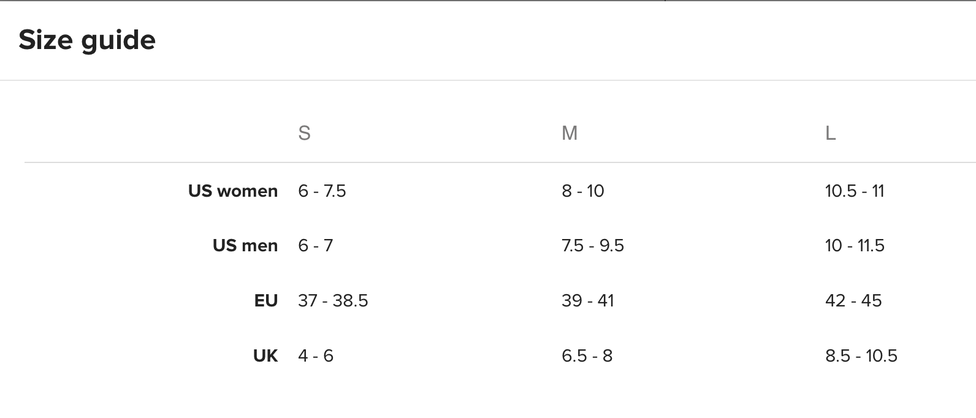Select US women large size 10.5 - 11
The height and width of the screenshot is (418, 976).
[855, 191]
